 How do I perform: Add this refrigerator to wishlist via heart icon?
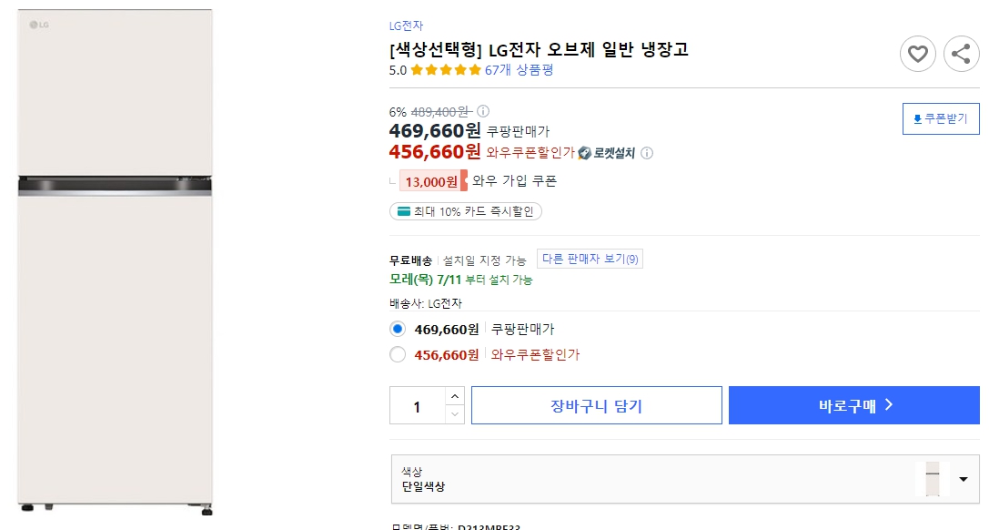pyautogui.click(x=917, y=54)
